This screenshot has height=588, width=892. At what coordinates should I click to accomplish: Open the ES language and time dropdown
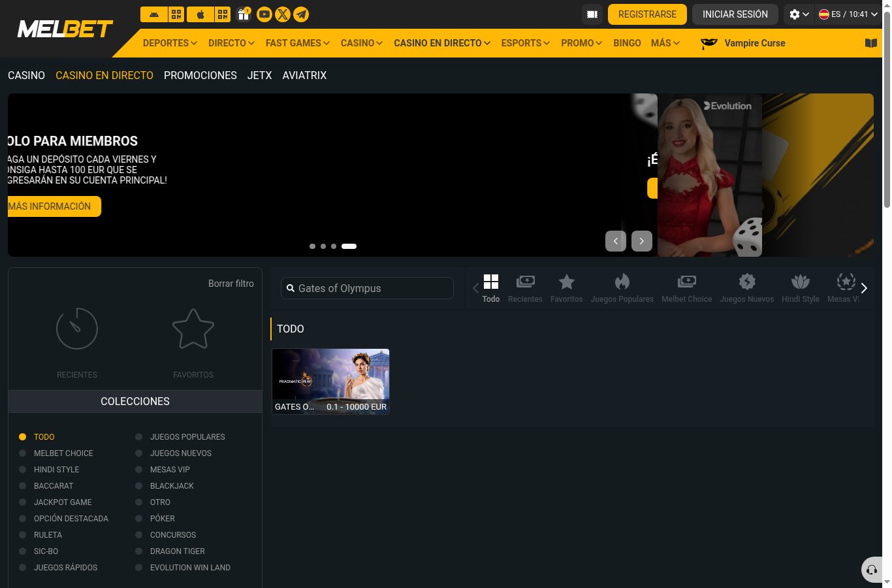pyautogui.click(x=848, y=14)
